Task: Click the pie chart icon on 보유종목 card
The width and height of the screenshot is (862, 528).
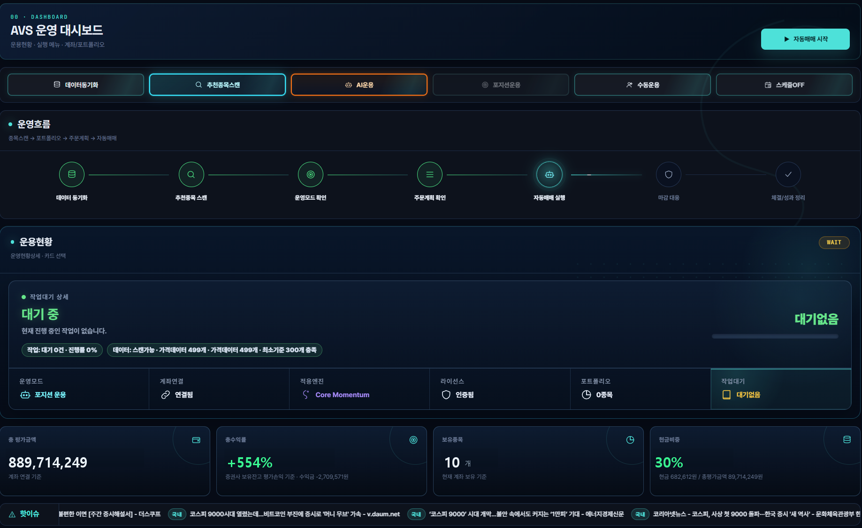Action: [x=630, y=440]
